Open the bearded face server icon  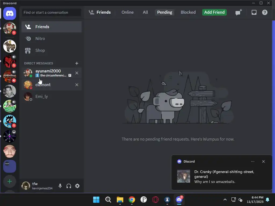tap(10, 151)
